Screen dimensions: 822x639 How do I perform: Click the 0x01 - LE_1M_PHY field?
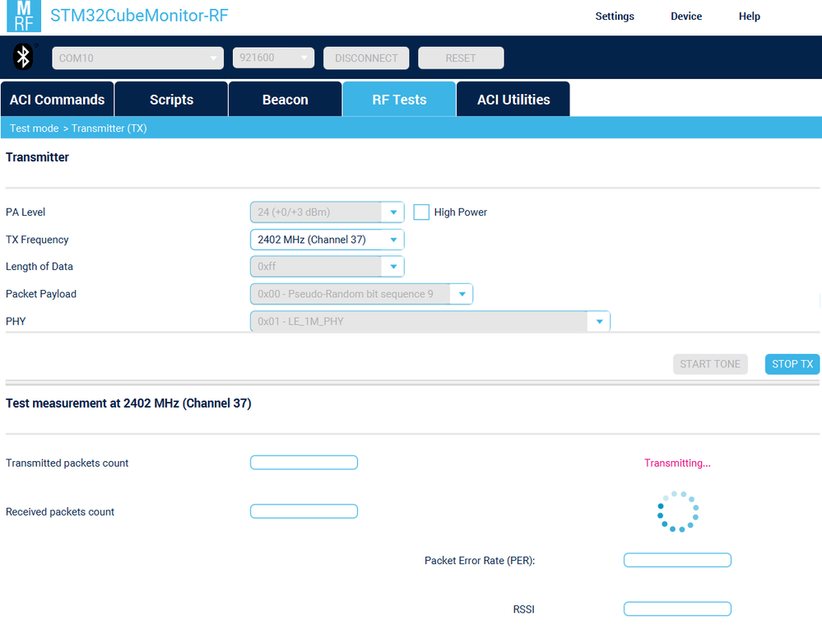click(430, 322)
